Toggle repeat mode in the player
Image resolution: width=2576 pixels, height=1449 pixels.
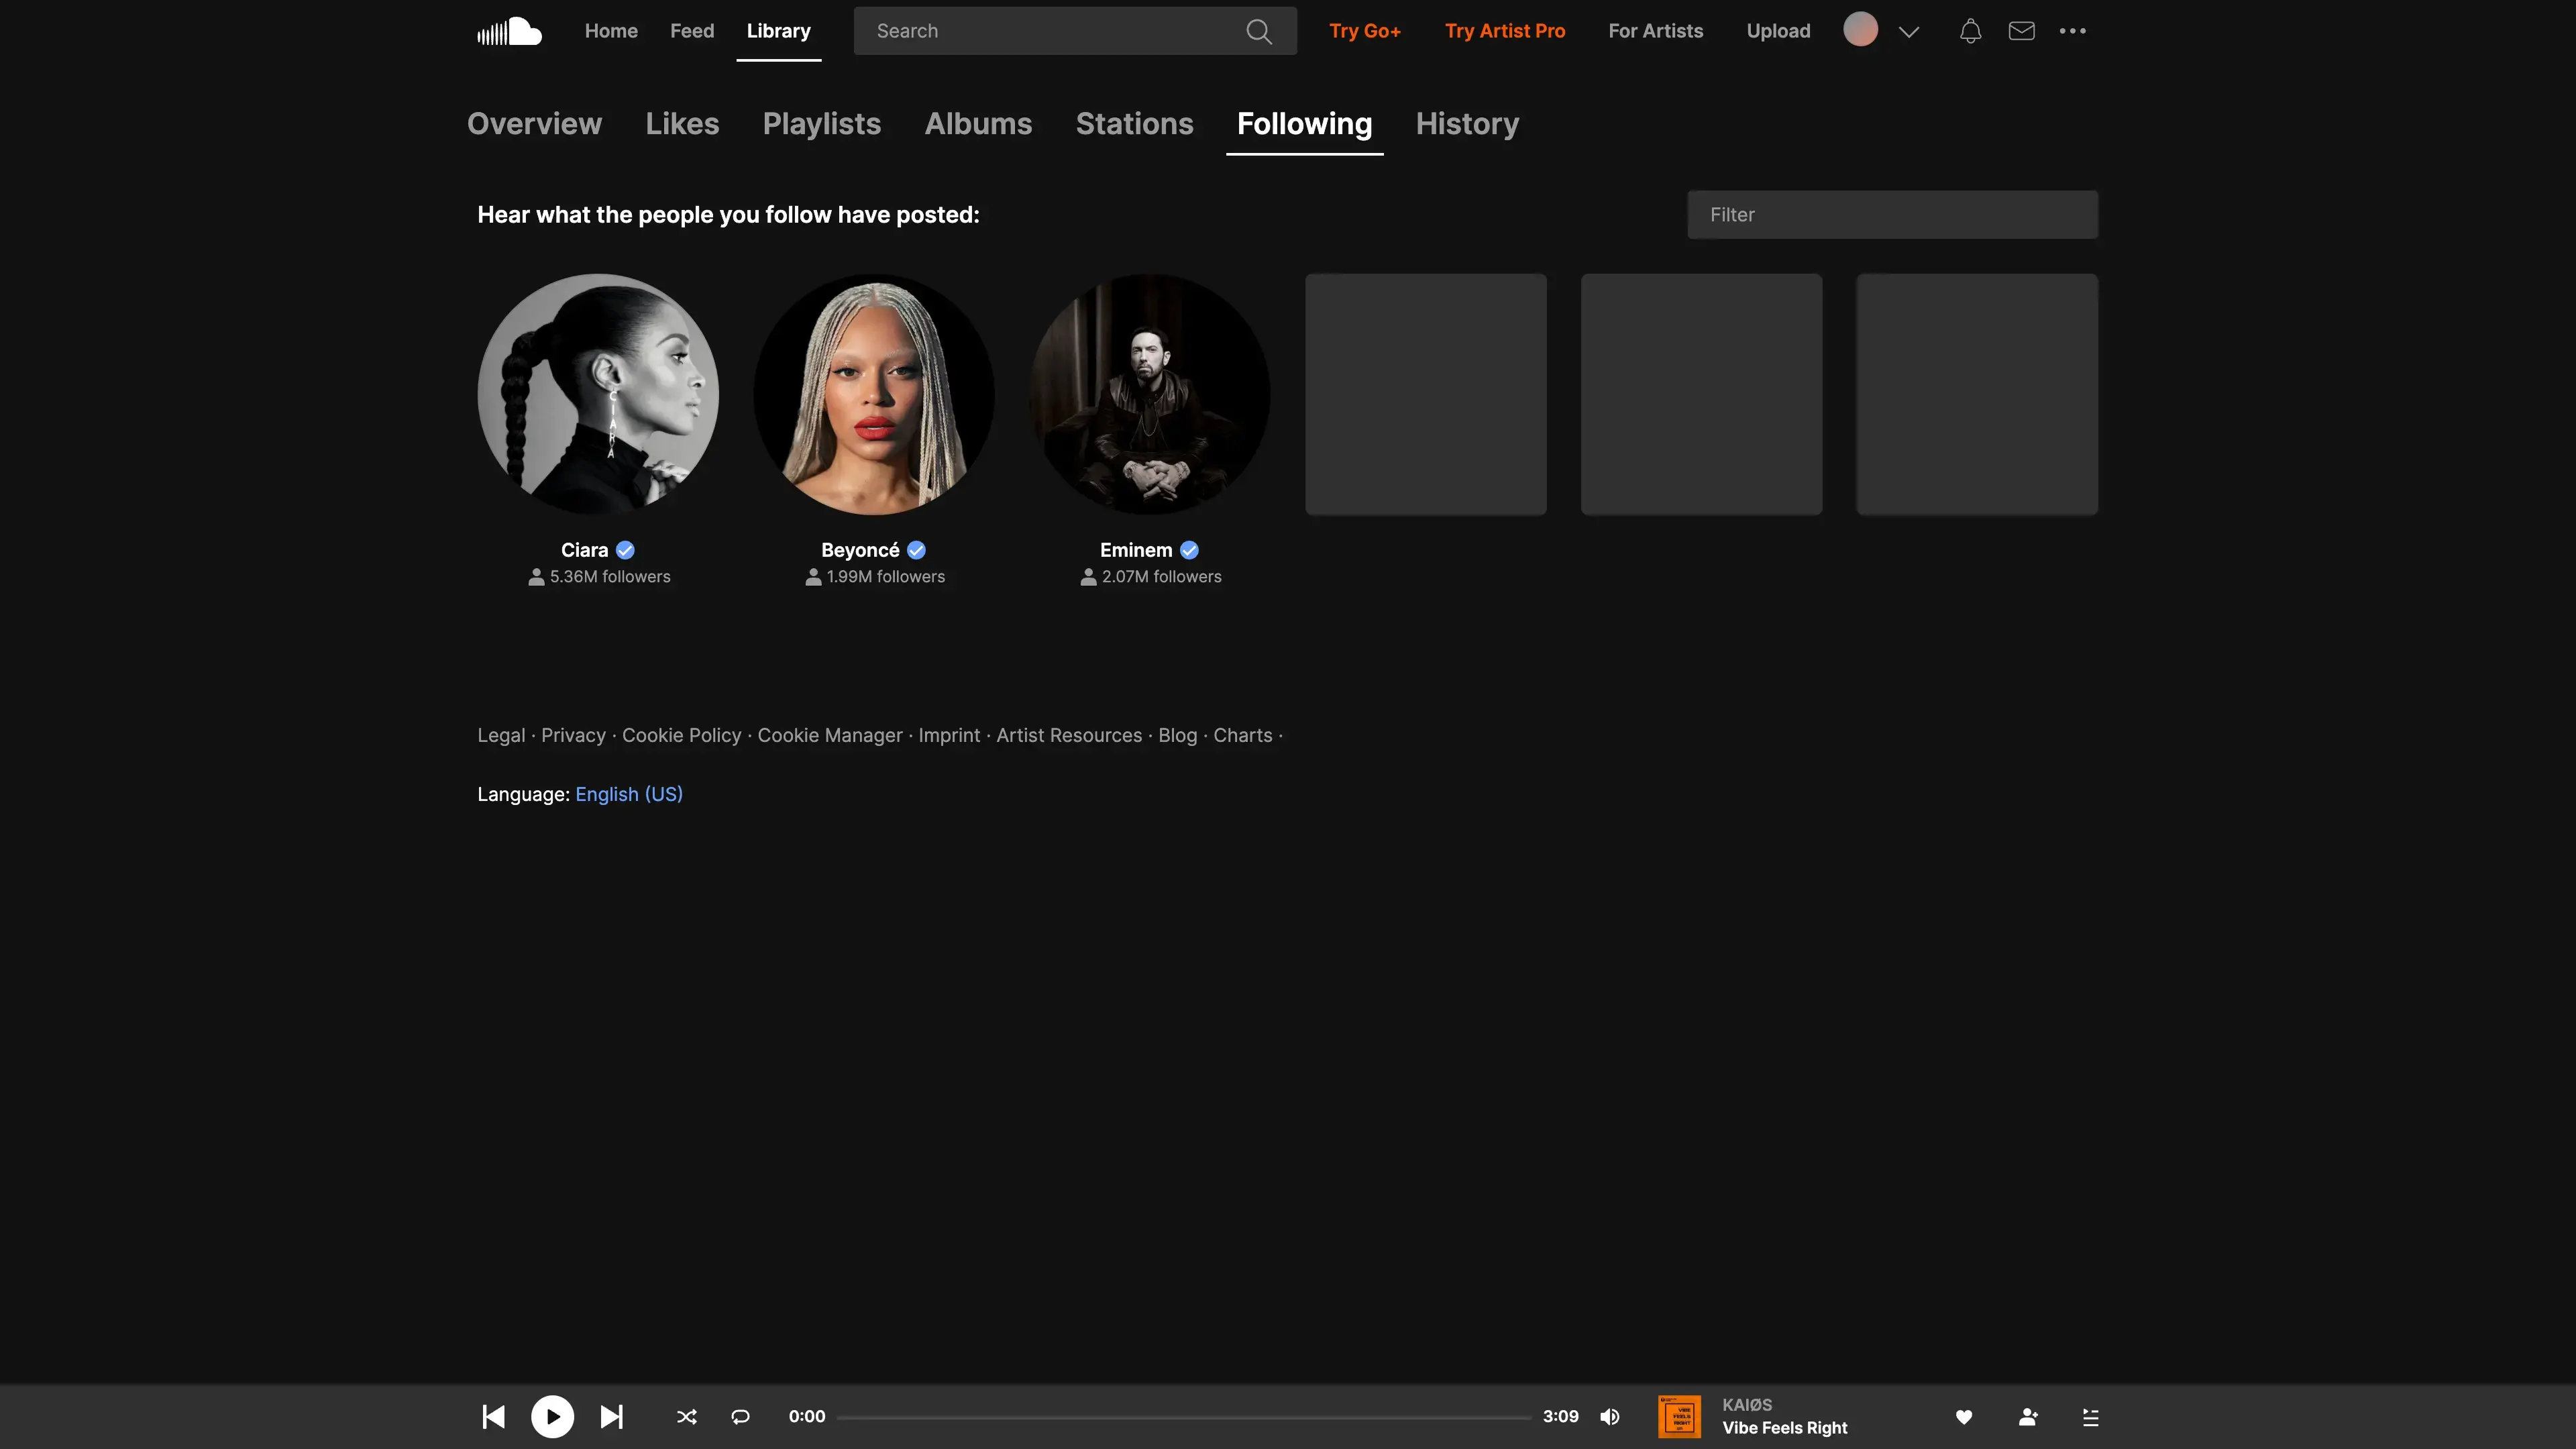click(x=740, y=1416)
